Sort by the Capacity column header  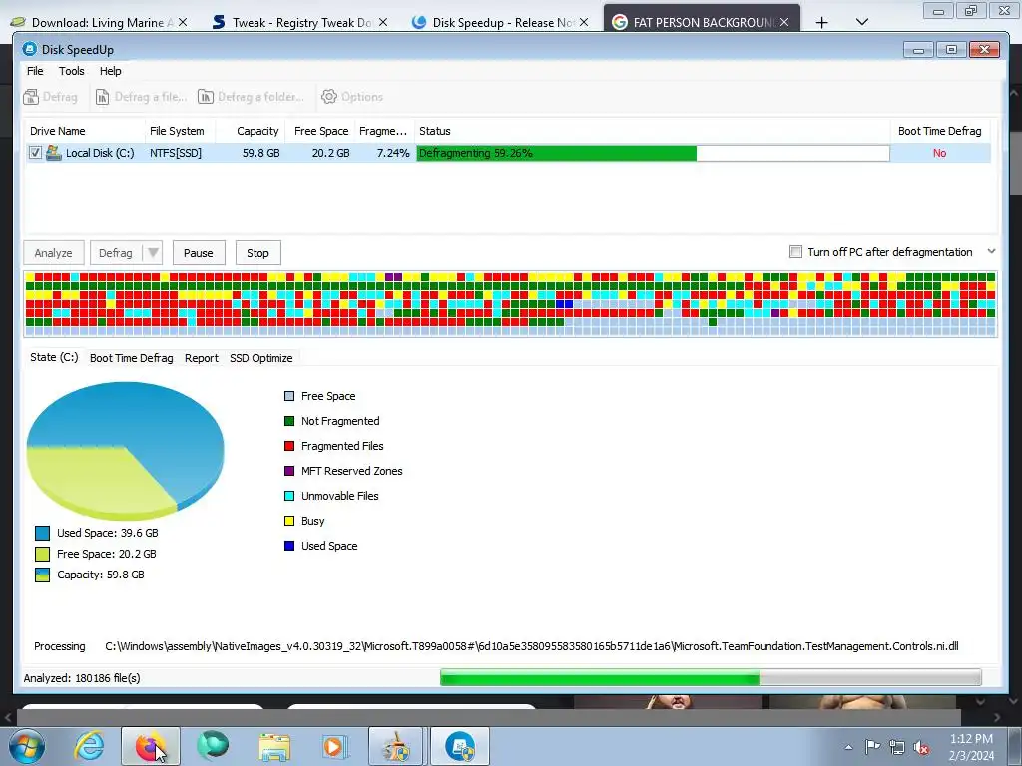(252, 131)
